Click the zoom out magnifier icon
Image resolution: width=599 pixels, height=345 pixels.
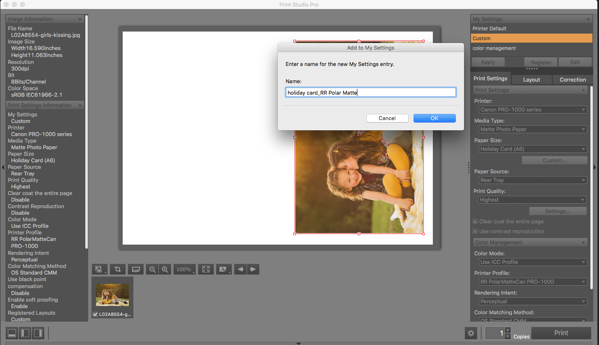tap(152, 269)
